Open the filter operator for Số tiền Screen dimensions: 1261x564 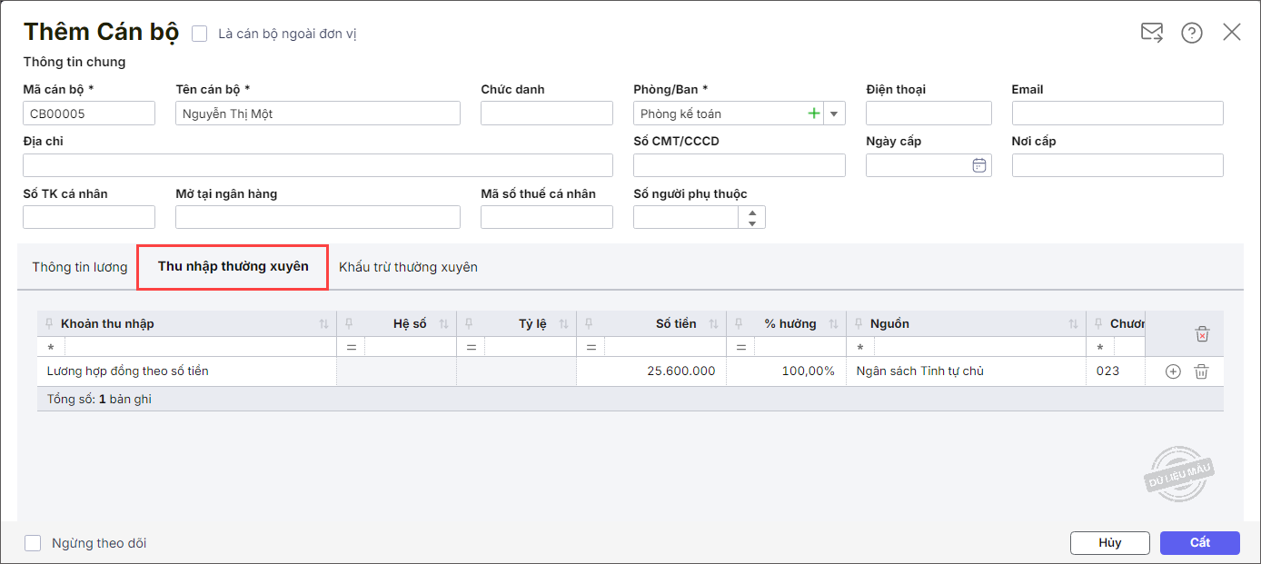(591, 348)
